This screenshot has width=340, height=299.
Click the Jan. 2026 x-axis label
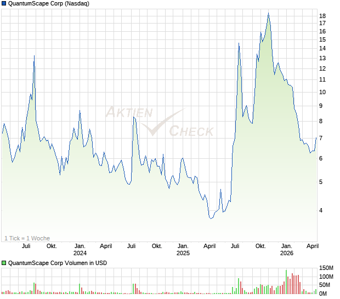coord(286,250)
